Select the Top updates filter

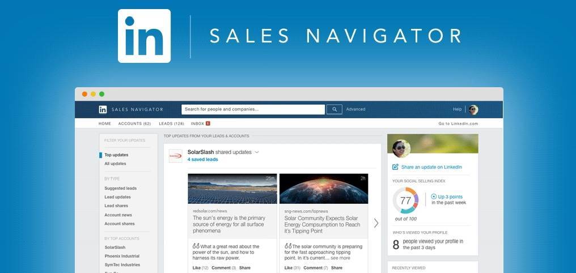[x=116, y=155]
